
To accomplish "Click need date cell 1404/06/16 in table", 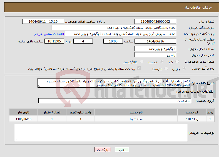I will (x=23, y=119).
